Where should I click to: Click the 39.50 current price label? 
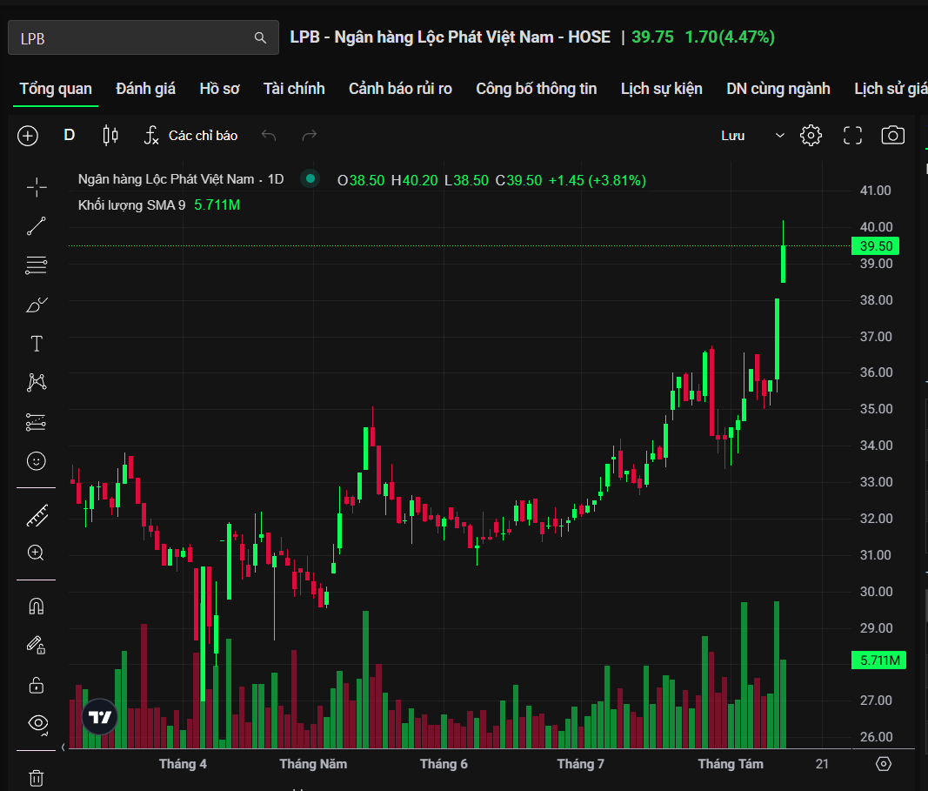tap(875, 246)
